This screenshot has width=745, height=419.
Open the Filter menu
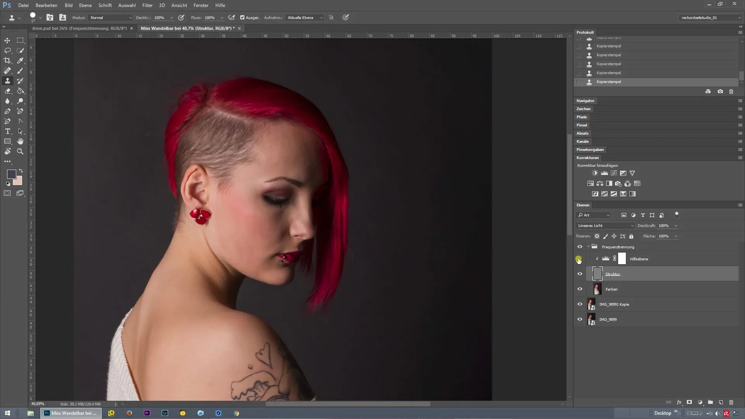pyautogui.click(x=147, y=5)
